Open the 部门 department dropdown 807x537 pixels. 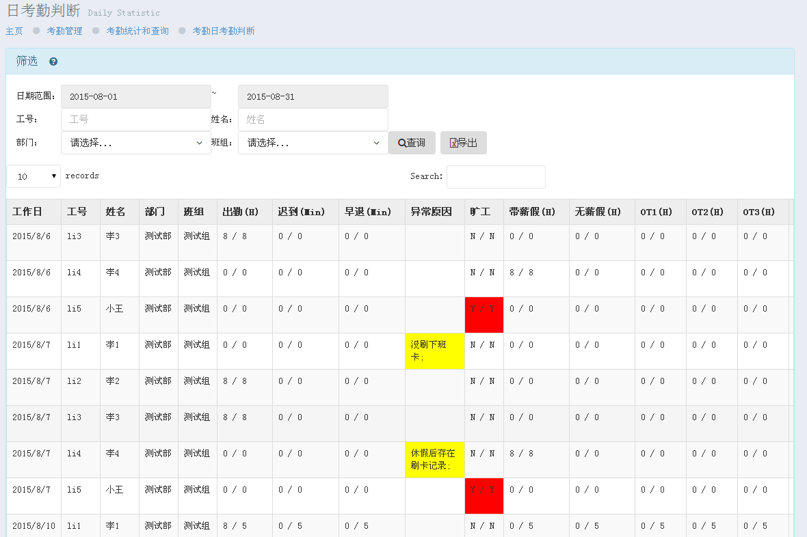(x=136, y=143)
